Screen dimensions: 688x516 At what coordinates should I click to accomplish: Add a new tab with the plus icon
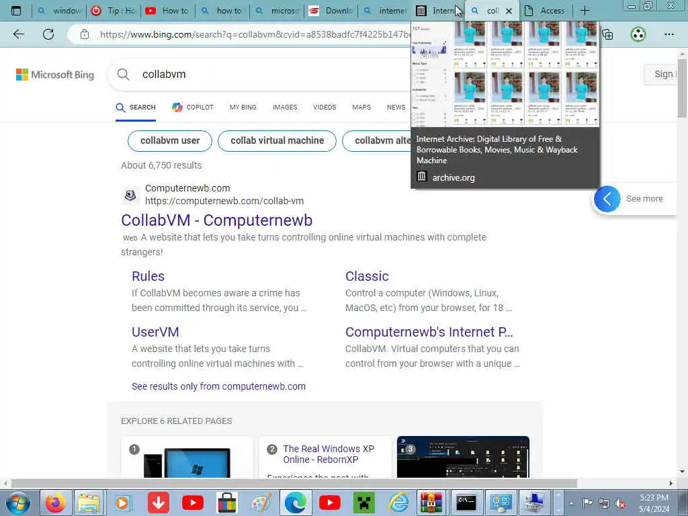click(x=585, y=11)
